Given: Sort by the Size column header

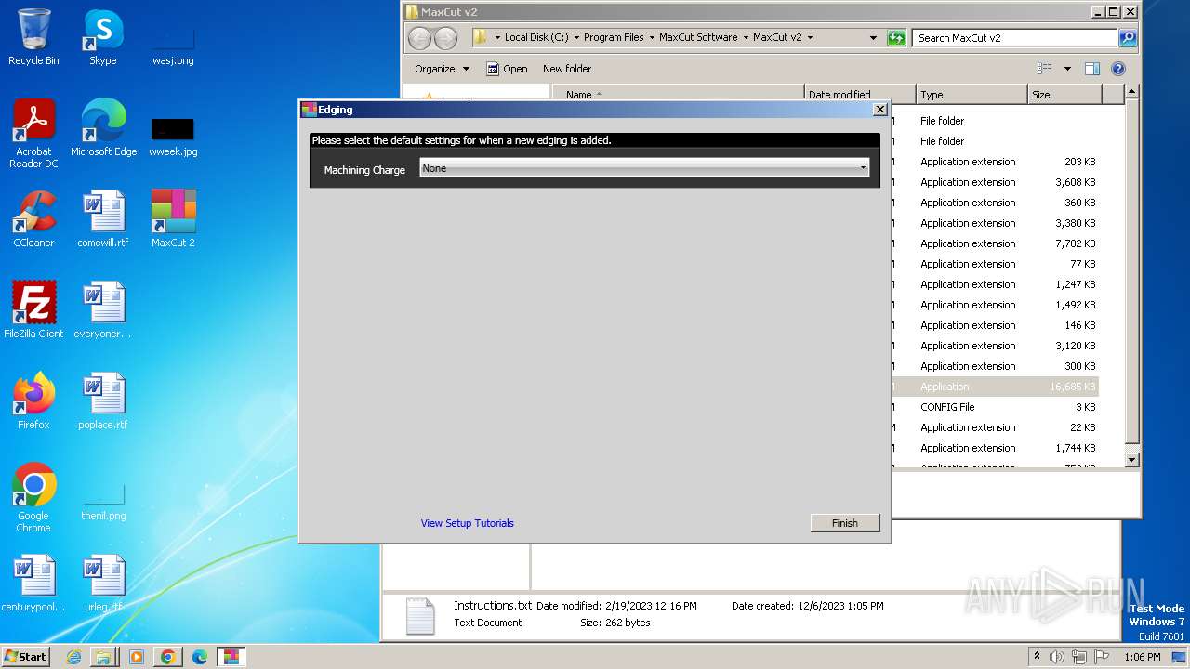Looking at the screenshot, I should [x=1064, y=95].
